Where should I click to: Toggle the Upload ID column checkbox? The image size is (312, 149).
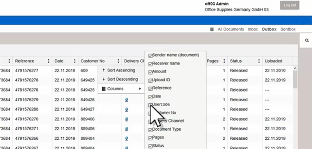click(x=151, y=81)
